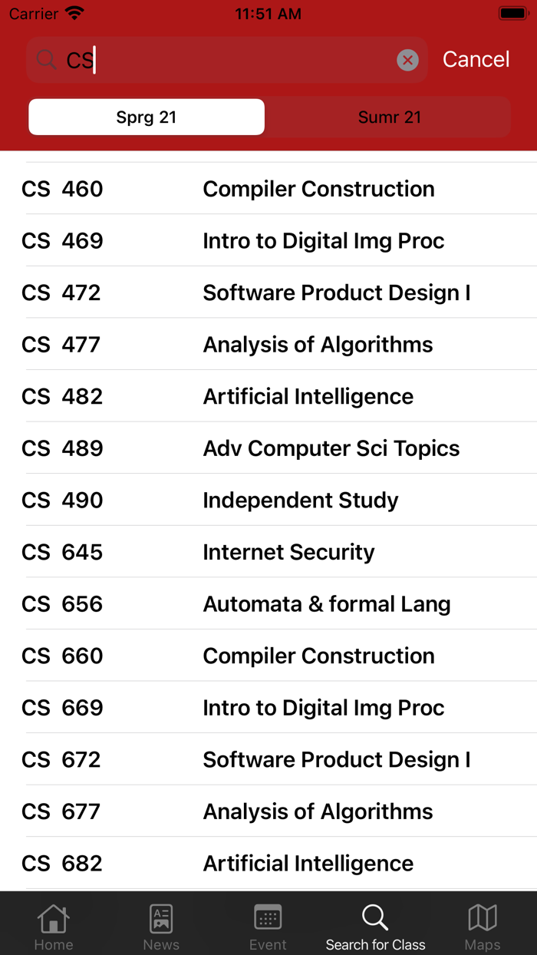
Task: Switch to the Sprg 21 term
Action: pyautogui.click(x=147, y=117)
